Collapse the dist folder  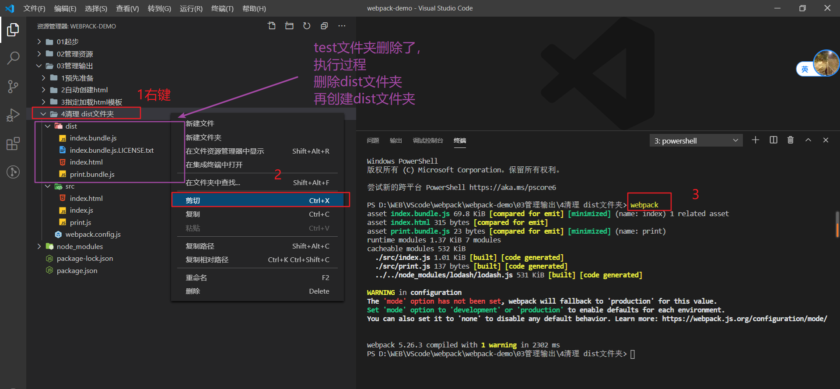(x=48, y=126)
